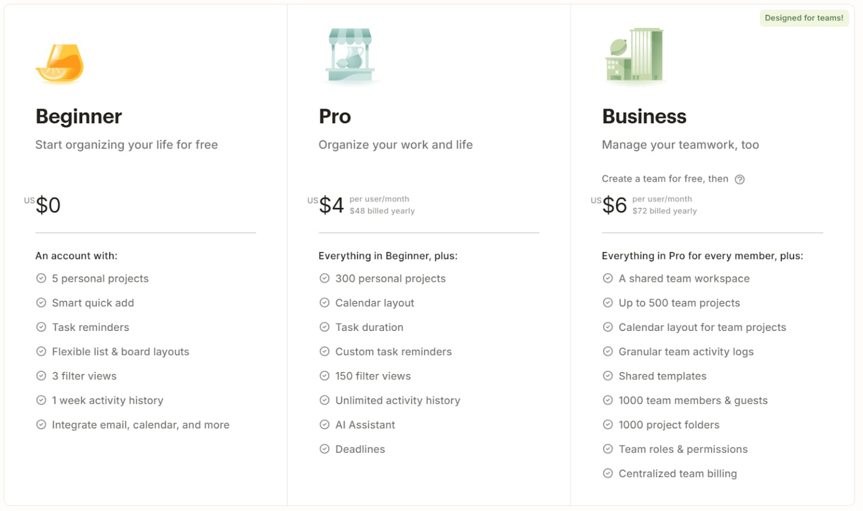Click the checkmark beside Task duration
This screenshot has width=863, height=511.
coord(324,327)
